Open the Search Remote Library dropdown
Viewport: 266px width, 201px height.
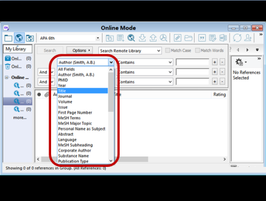pos(130,51)
